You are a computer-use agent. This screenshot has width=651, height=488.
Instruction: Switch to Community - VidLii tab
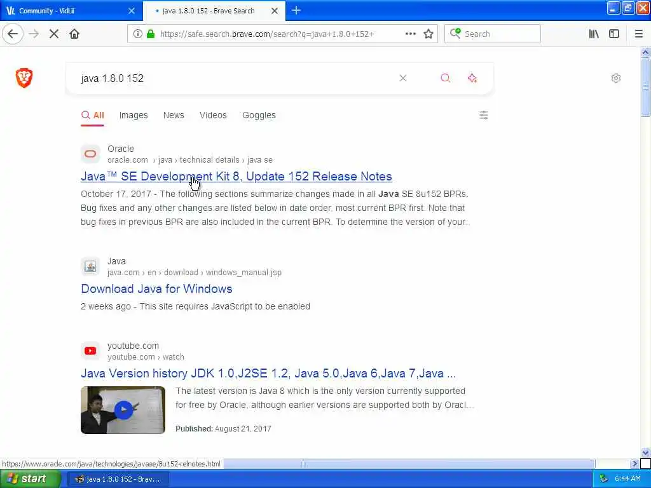point(71,11)
